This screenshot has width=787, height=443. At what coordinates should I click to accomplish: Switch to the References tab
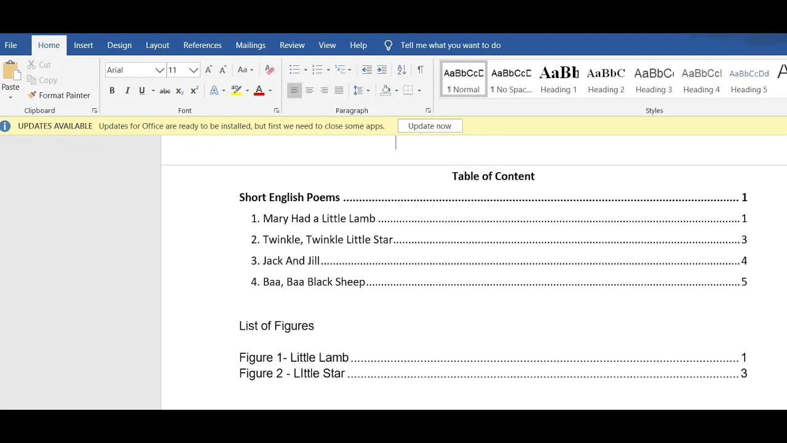click(x=202, y=45)
